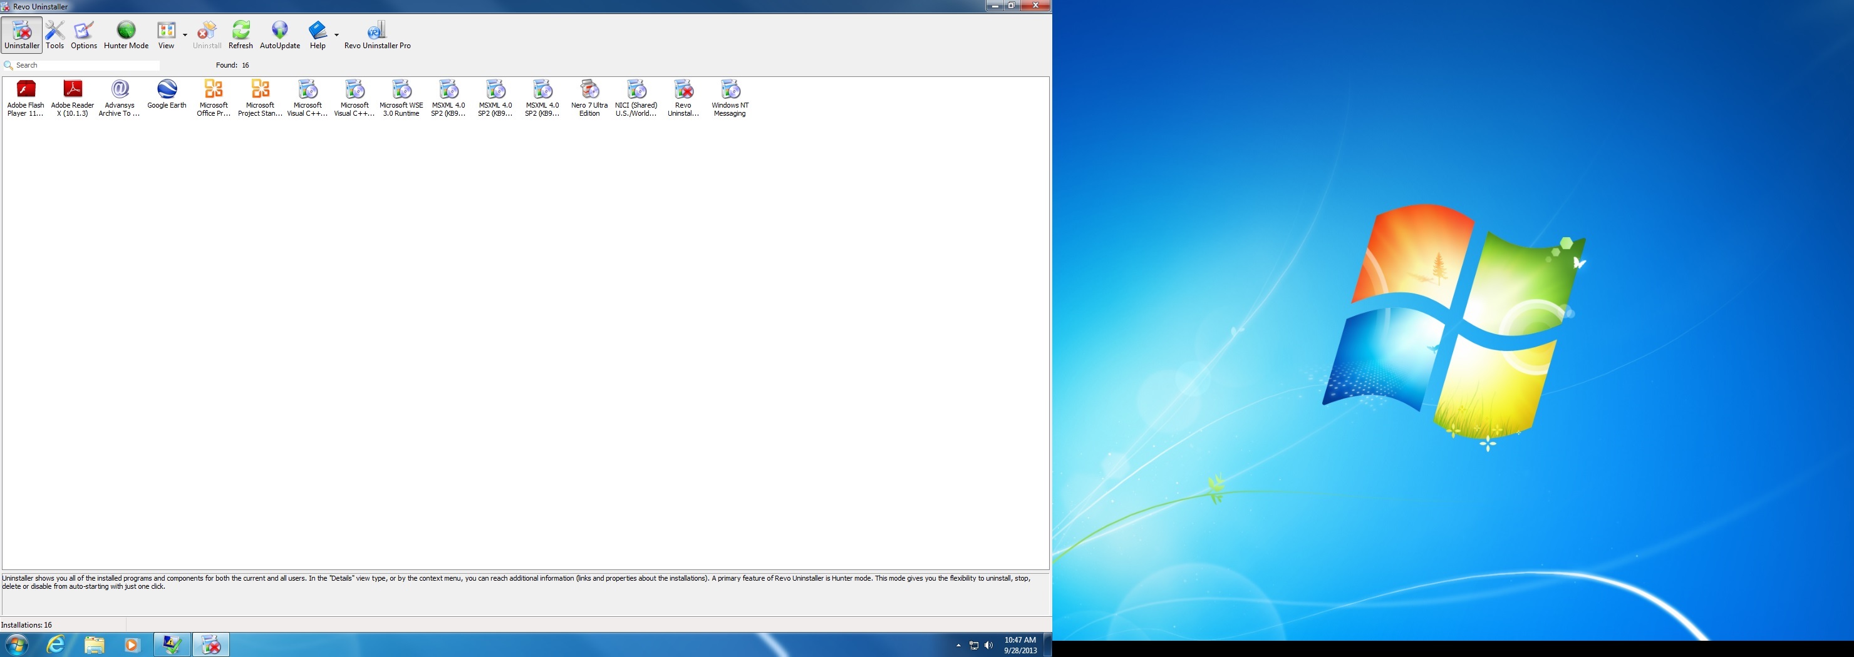Click the network tray icon

tap(974, 646)
